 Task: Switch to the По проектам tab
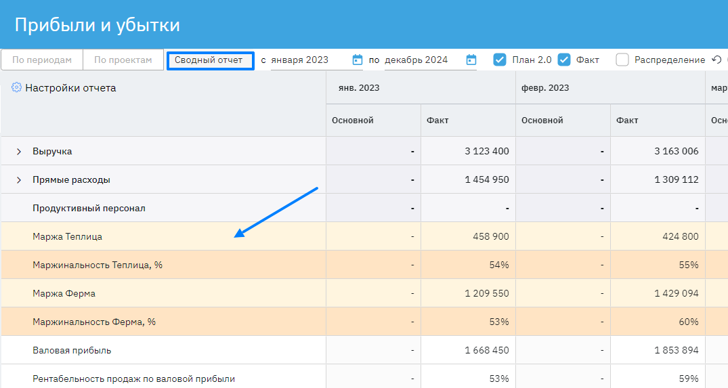click(123, 60)
